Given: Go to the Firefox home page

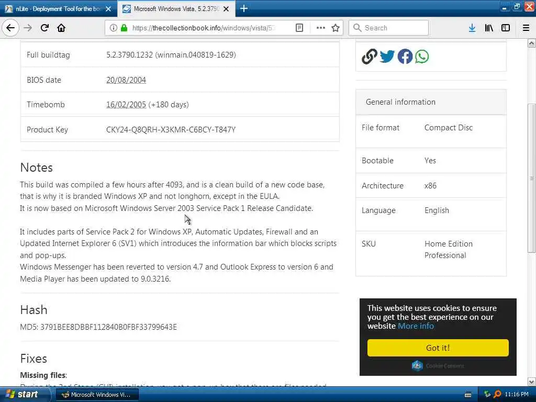Looking at the screenshot, I should (61, 28).
